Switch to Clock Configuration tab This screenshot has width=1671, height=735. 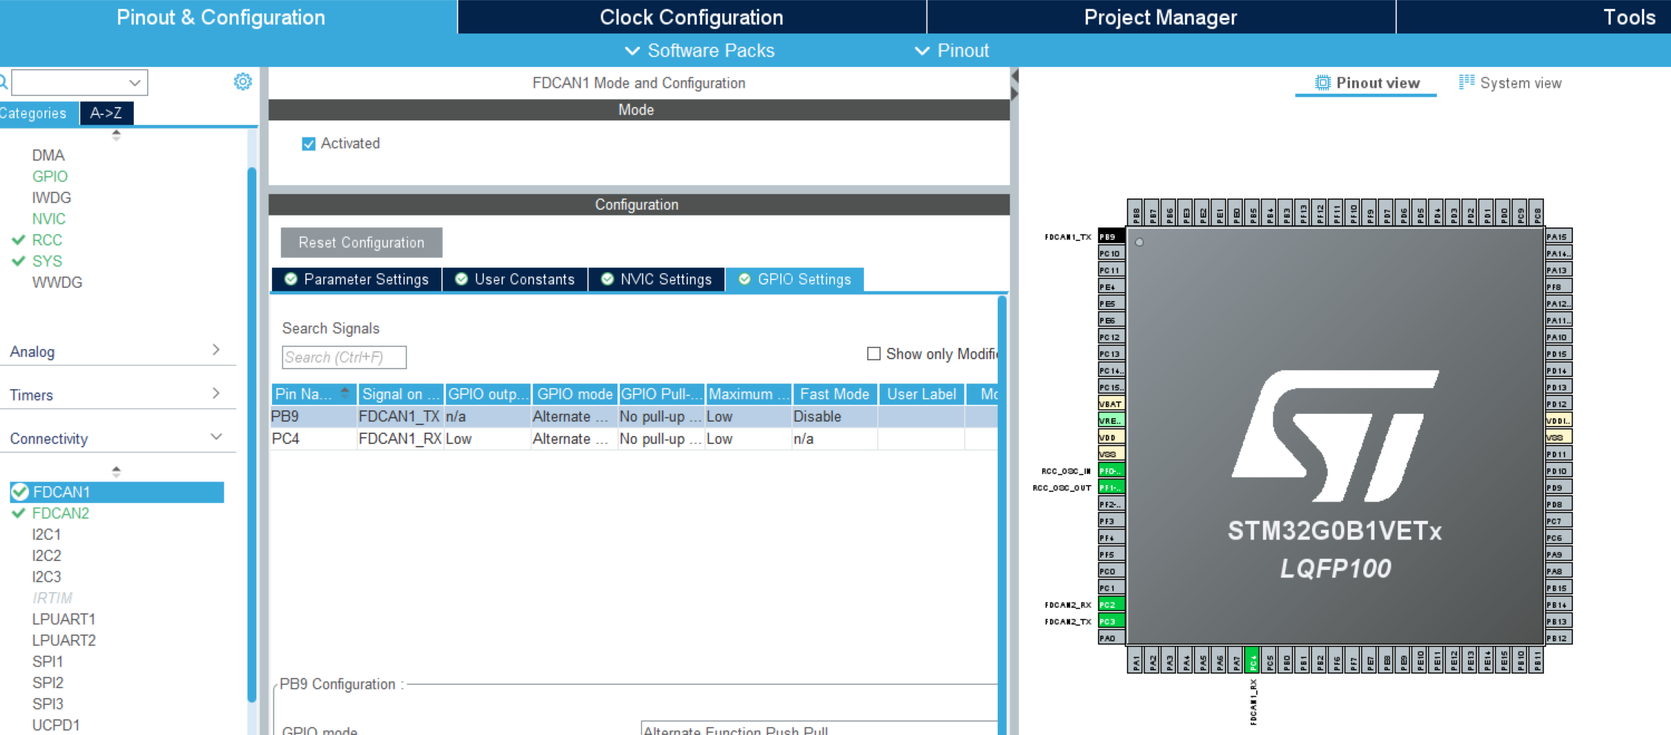692,17
